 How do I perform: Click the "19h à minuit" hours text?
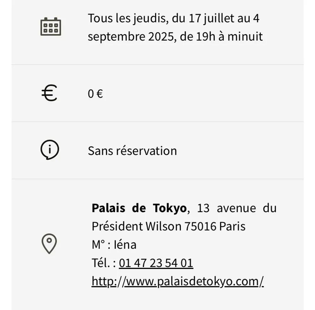[x=229, y=37]
